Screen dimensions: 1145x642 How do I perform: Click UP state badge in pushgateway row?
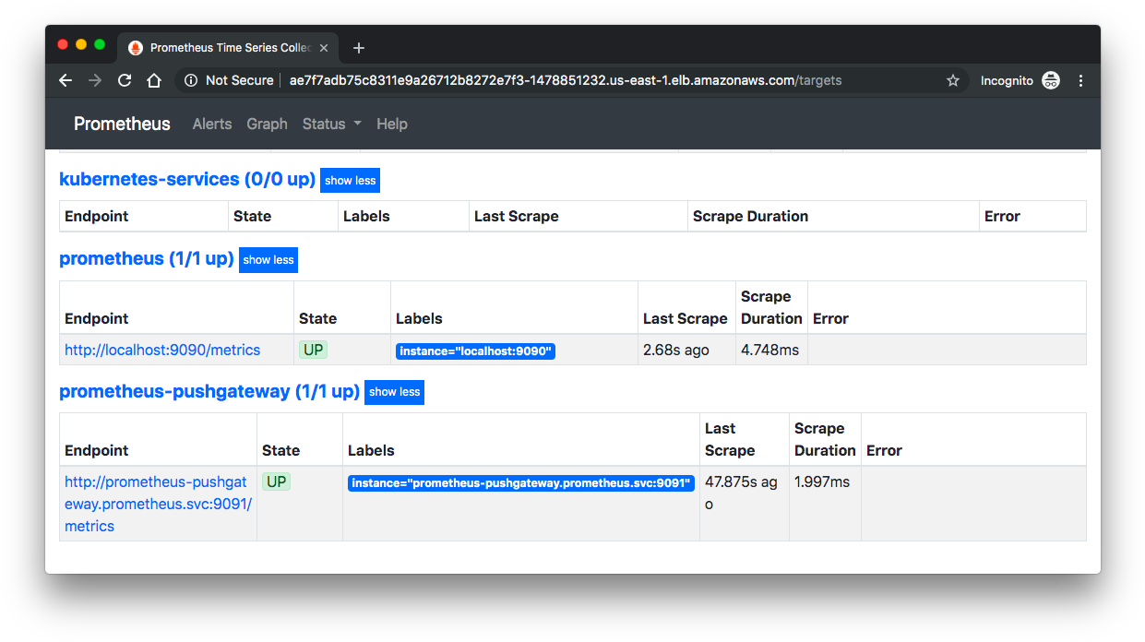pos(276,481)
